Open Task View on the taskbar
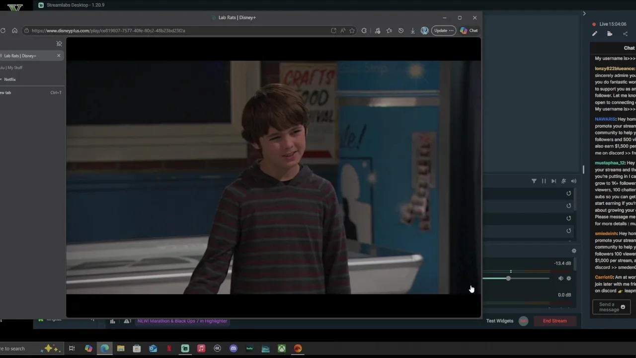 (72, 349)
